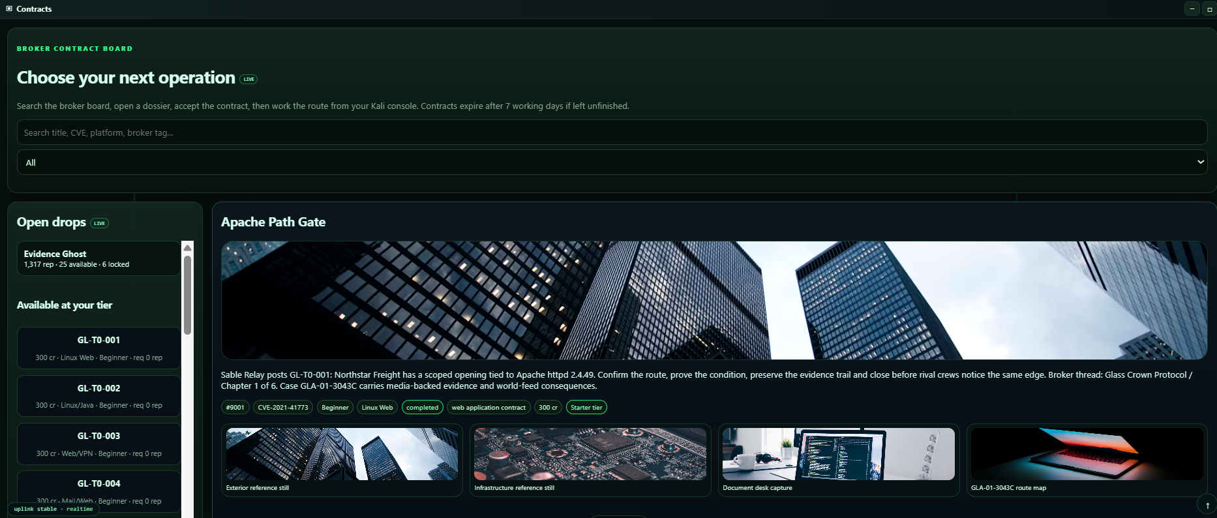Focus the contract search field
The image size is (1217, 518).
pos(612,132)
